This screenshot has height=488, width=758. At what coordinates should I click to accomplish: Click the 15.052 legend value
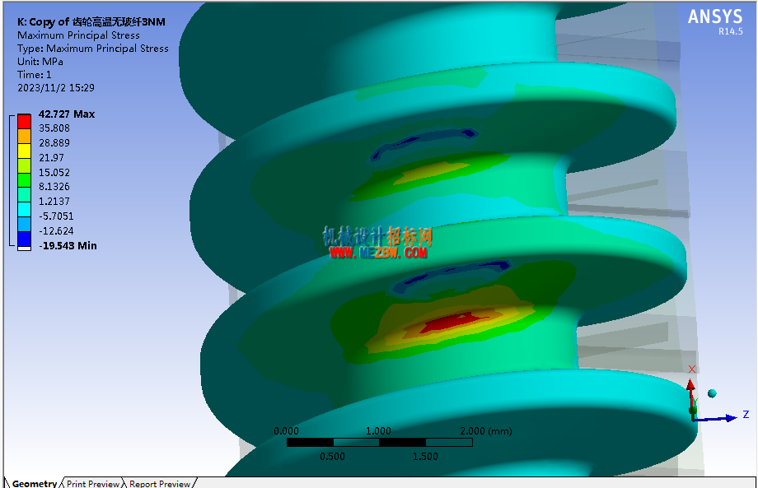(x=54, y=172)
